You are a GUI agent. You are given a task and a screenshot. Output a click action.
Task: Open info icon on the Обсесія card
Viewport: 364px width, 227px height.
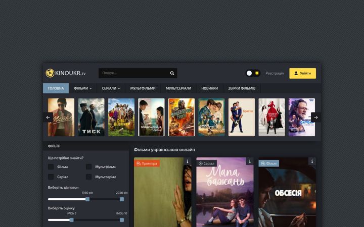click(x=312, y=161)
